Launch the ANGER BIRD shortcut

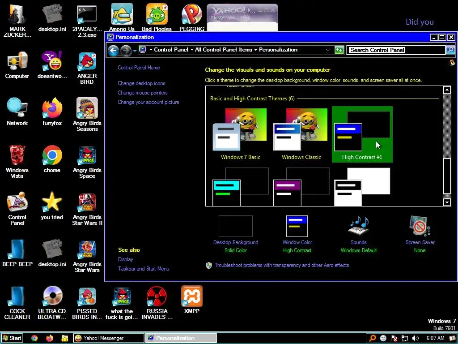coord(87,68)
